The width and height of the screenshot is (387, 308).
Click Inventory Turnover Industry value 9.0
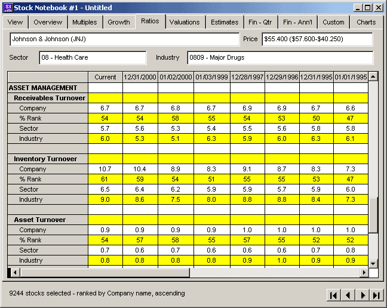pyautogui.click(x=105, y=199)
